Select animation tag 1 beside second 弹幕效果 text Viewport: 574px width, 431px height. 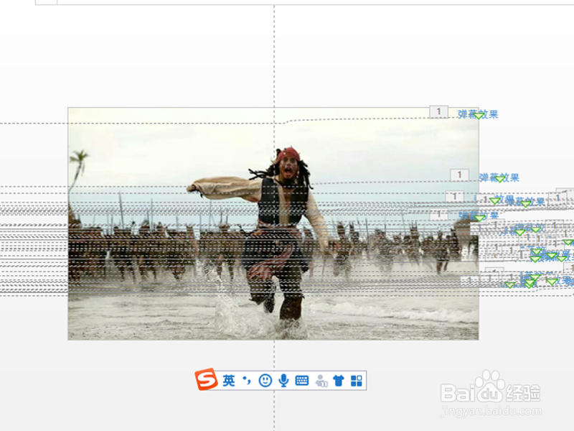(459, 175)
